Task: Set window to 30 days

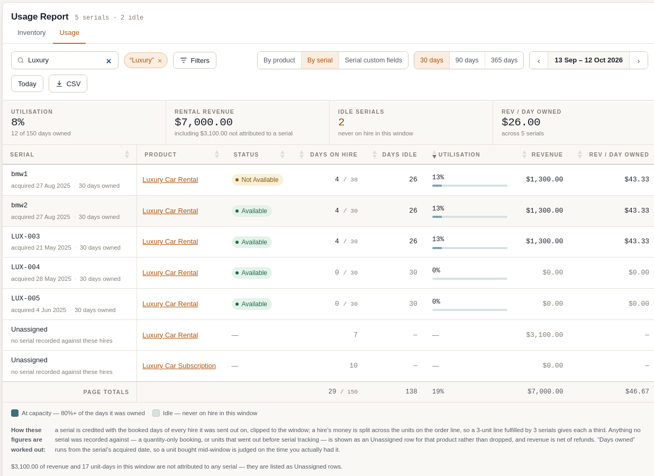Action: [x=432, y=60]
